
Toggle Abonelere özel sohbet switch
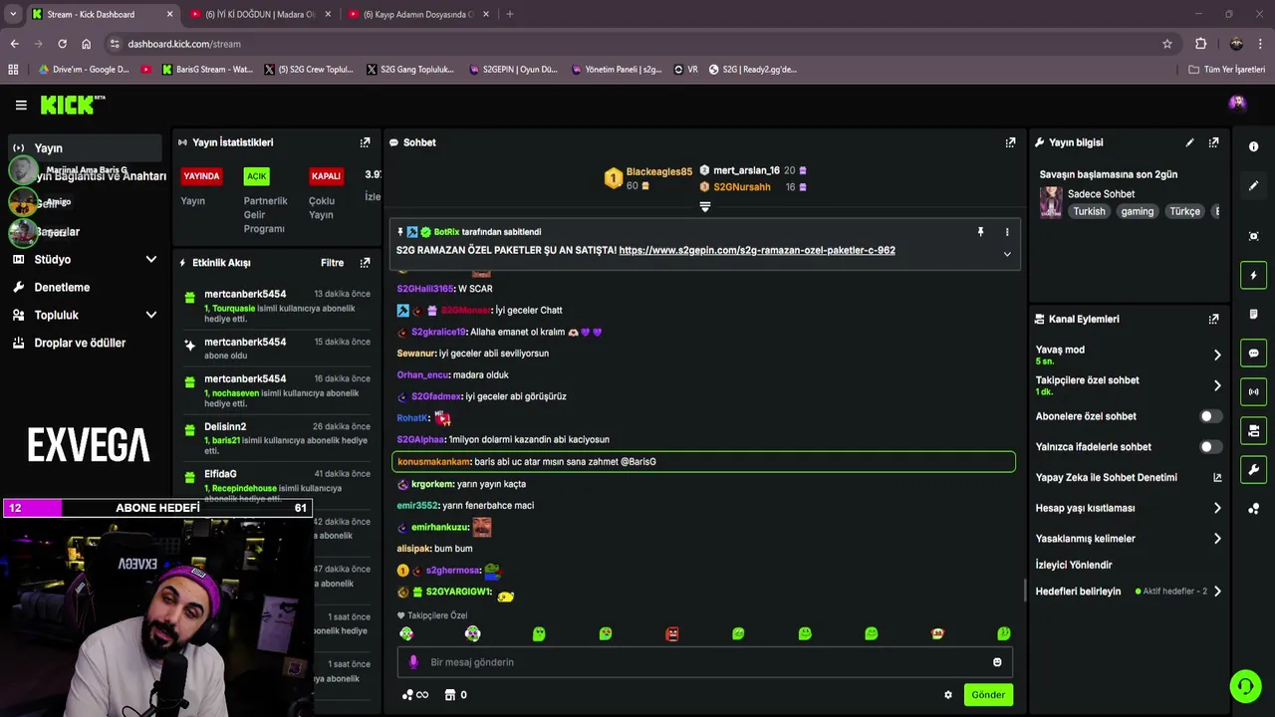(x=1210, y=416)
